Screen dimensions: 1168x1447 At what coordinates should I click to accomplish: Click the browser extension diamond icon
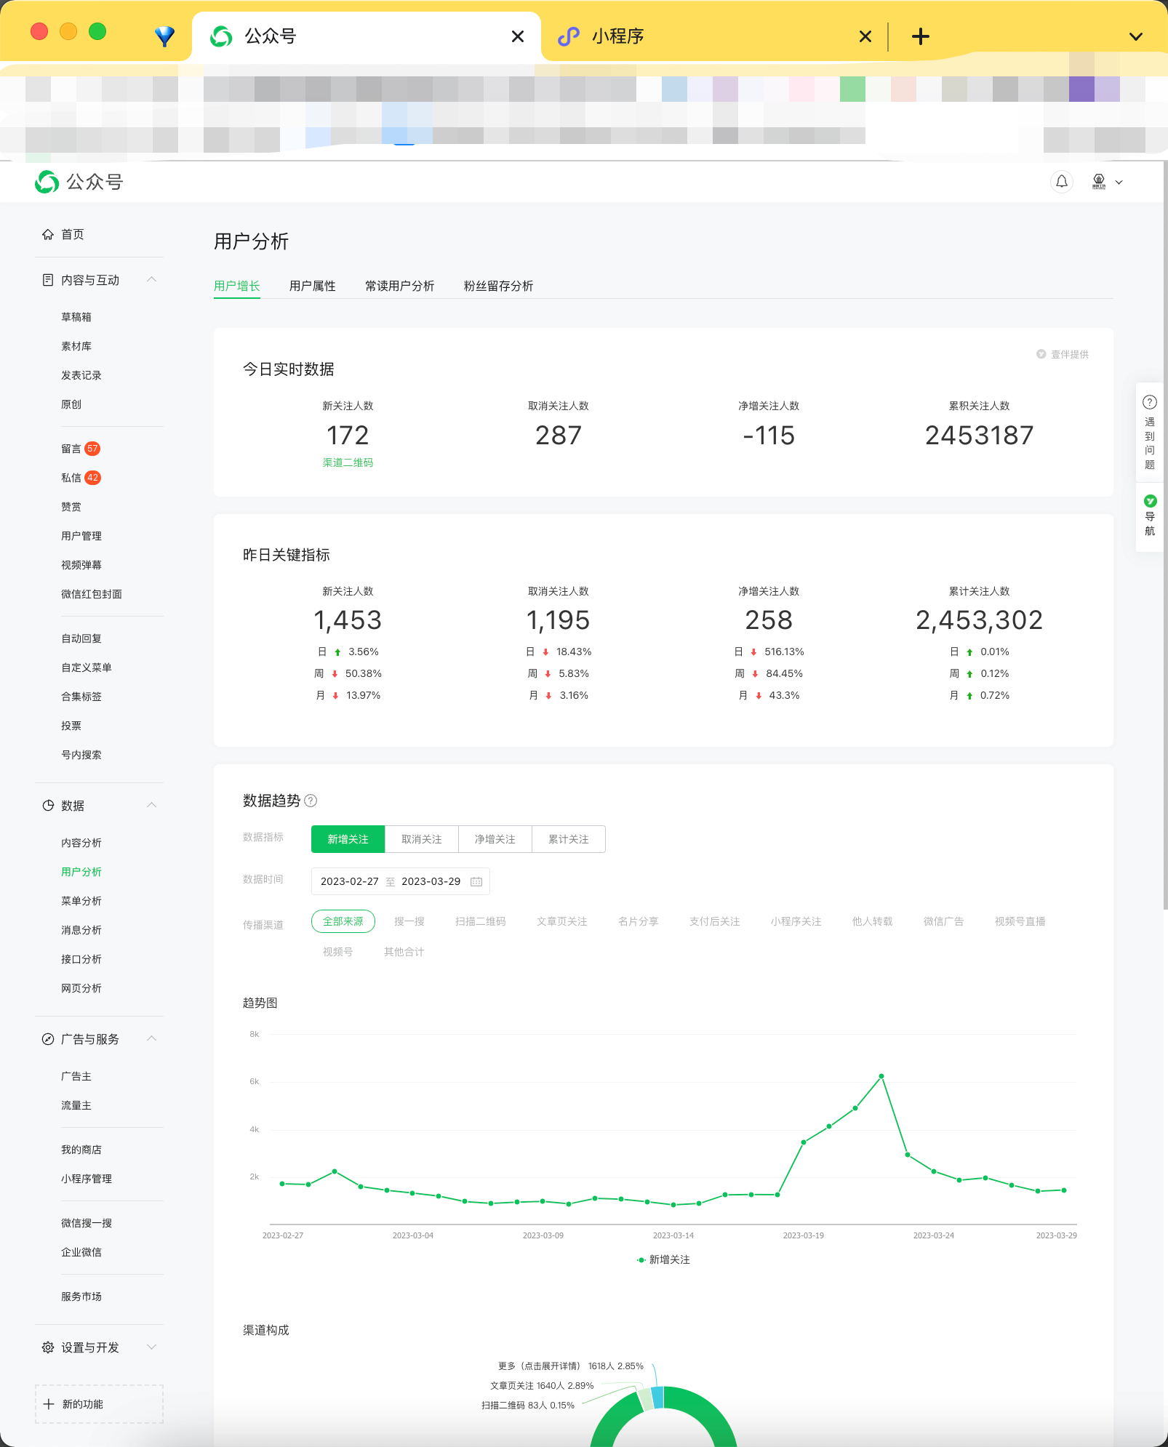165,36
